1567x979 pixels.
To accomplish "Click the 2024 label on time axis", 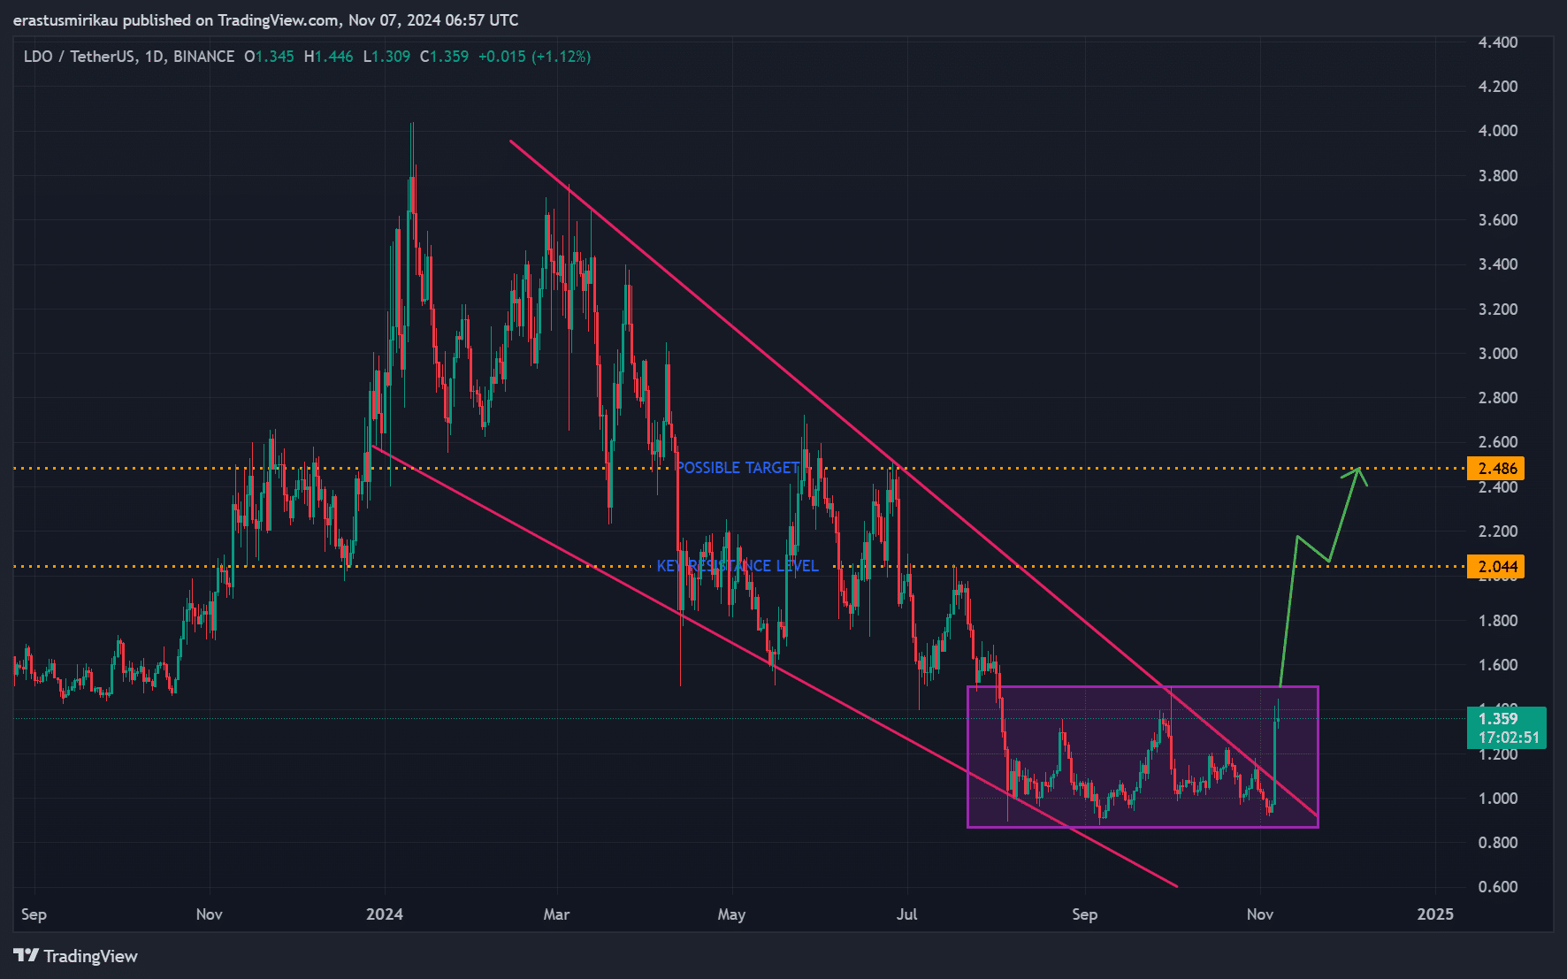I will [385, 914].
